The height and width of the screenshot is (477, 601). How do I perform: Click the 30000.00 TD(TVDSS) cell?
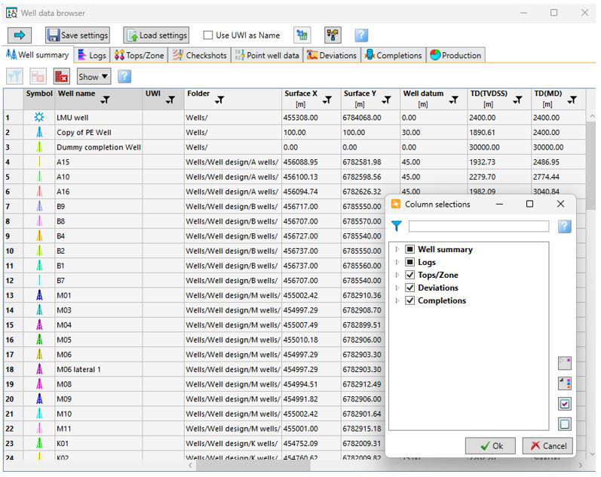tap(499, 147)
